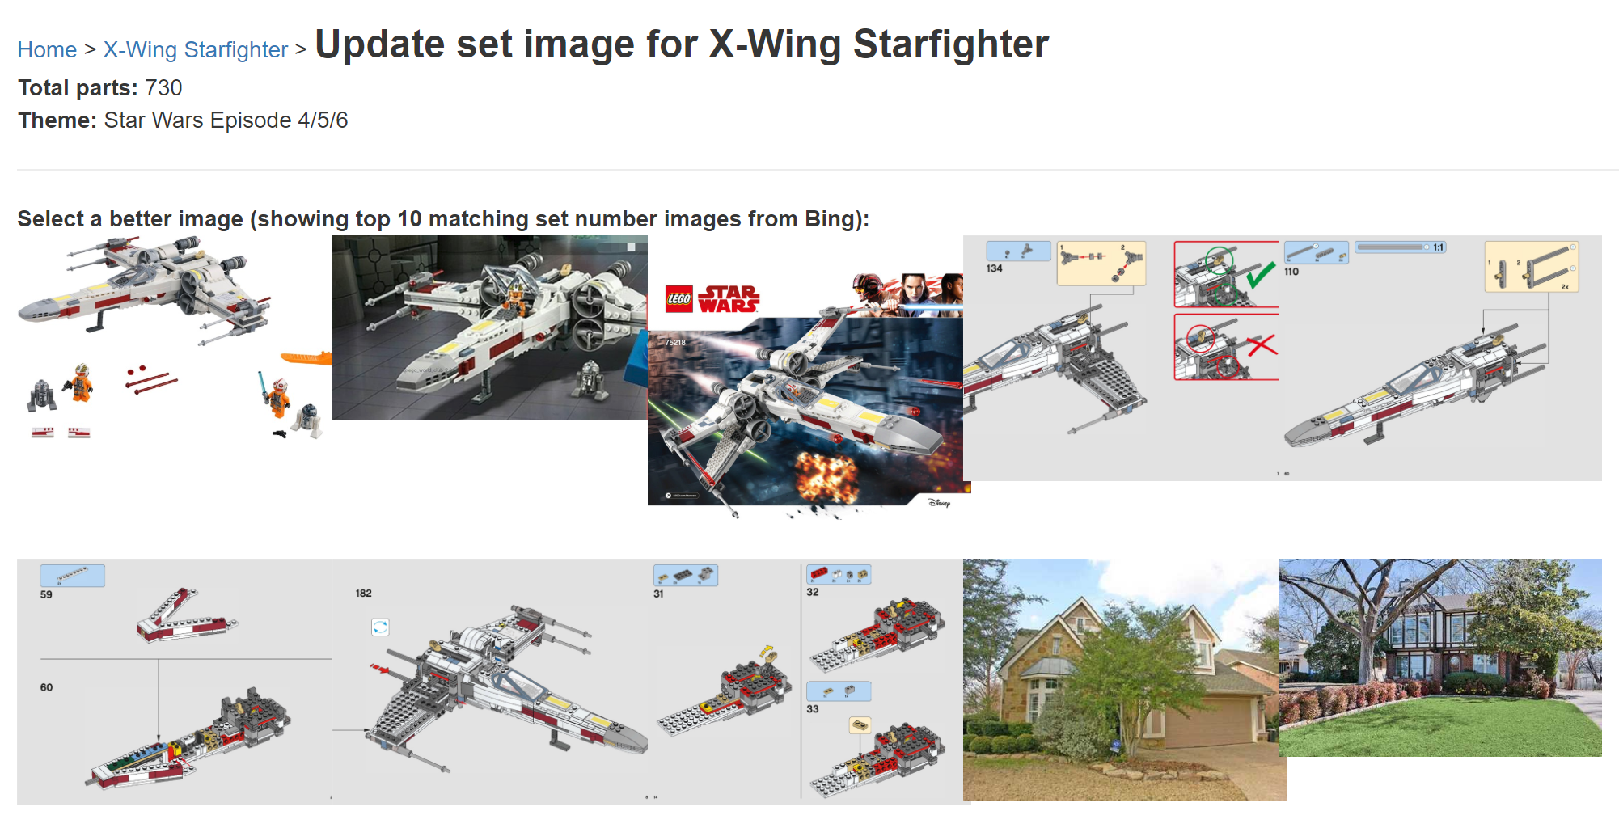Pick the step 182 instruction image
The image size is (1619, 828).
tap(490, 682)
